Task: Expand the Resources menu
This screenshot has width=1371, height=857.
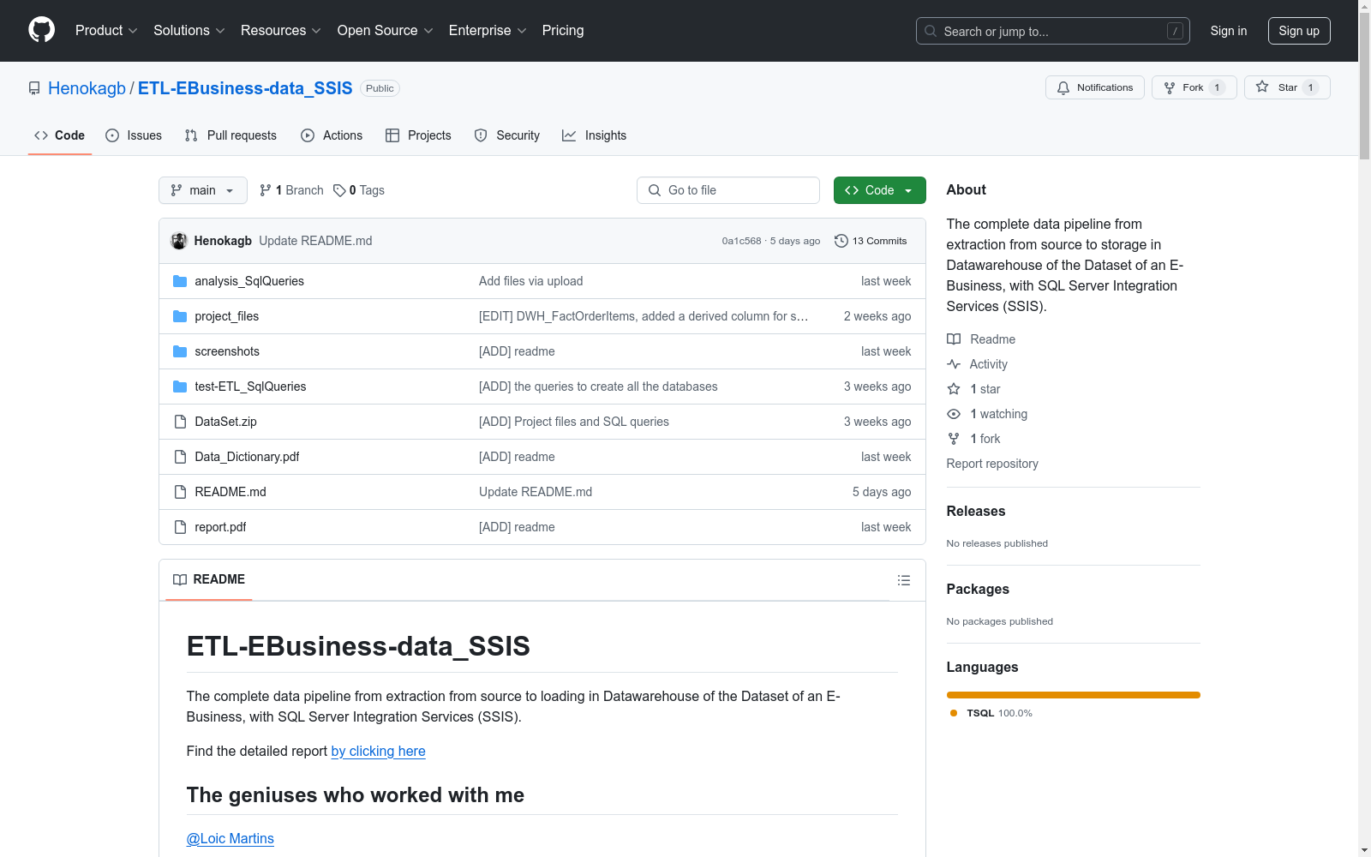Action: coord(281,31)
